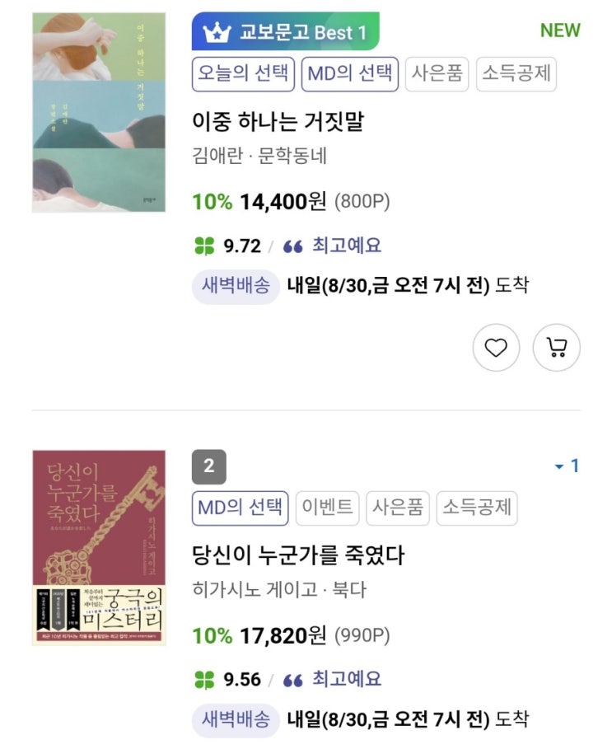Select the 오늘의 선택 tag
The width and height of the screenshot is (612, 749).
pyautogui.click(x=243, y=73)
